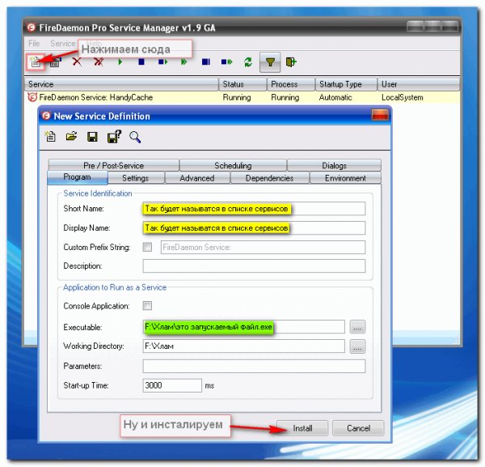This screenshot has width=485, height=467.
Task: Browse for Executable with the ellipsis button
Action: (357, 327)
